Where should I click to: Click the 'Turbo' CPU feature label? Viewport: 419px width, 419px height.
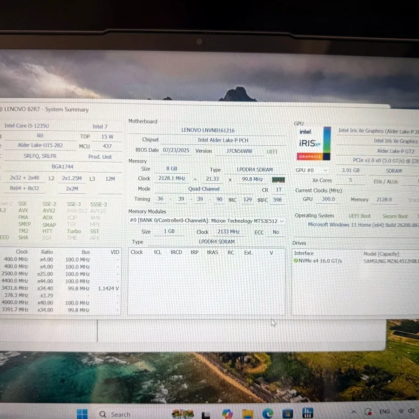point(74,231)
